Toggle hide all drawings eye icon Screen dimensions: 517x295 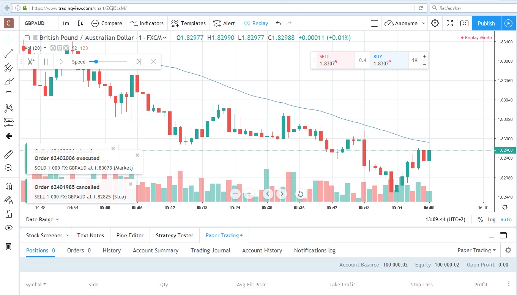point(8,228)
